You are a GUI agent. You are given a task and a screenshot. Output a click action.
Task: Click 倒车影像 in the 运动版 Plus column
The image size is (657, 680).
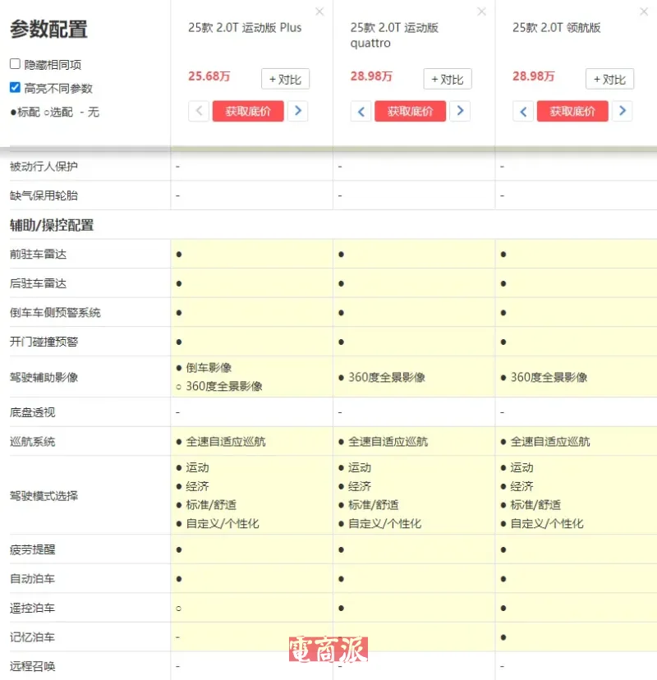coord(209,368)
